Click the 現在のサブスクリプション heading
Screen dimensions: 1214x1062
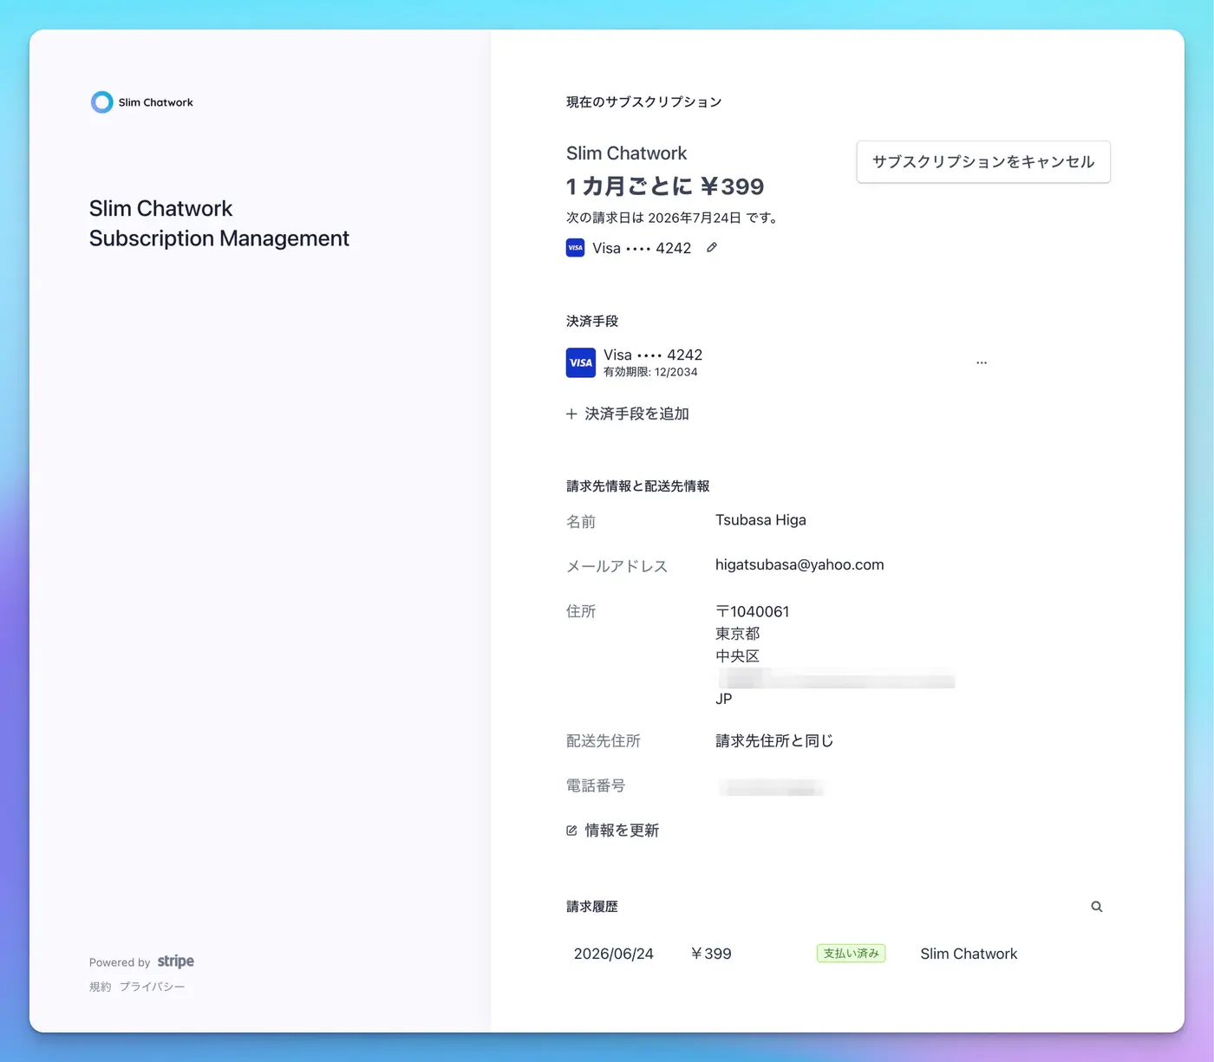pos(644,102)
